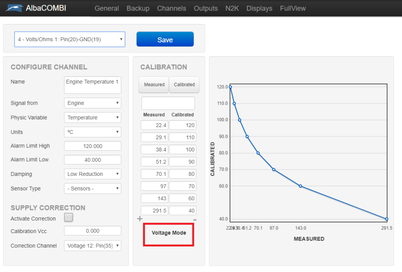Click the Calibrated button
The width and height of the screenshot is (402, 272).
click(184, 84)
